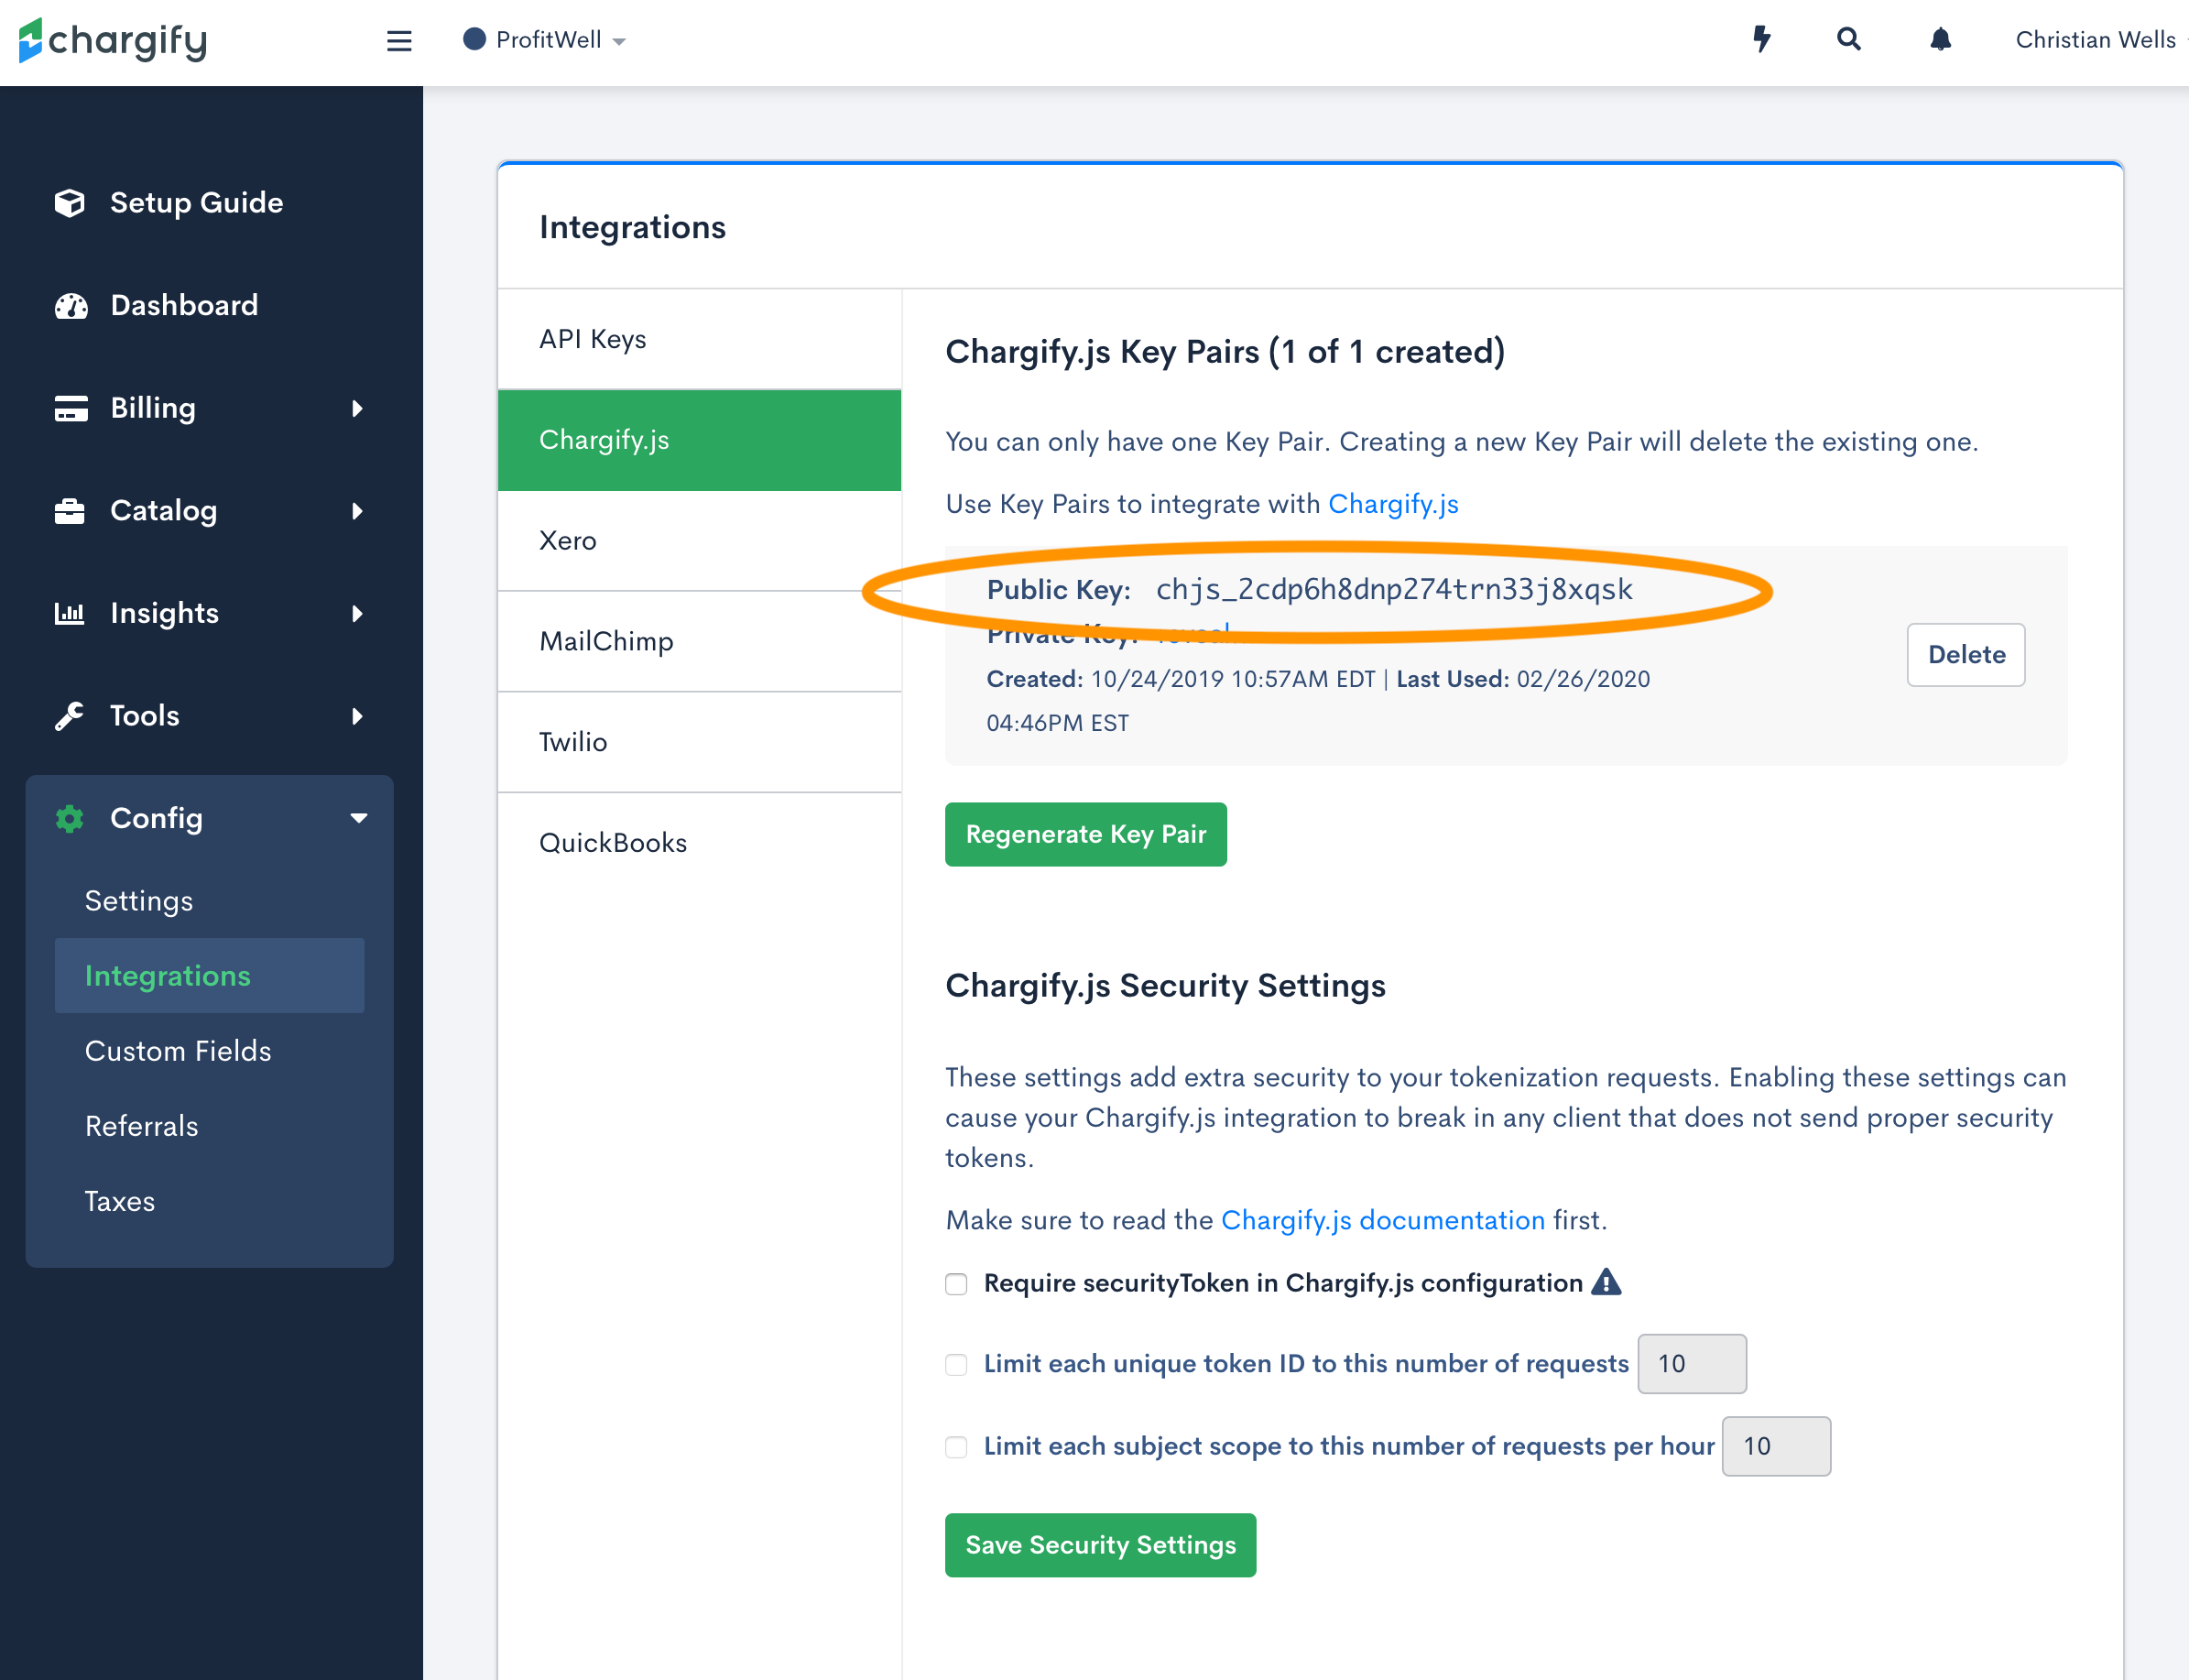Enable Require securityToken in Chargify.js configuration
2189x1680 pixels.
pos(956,1283)
